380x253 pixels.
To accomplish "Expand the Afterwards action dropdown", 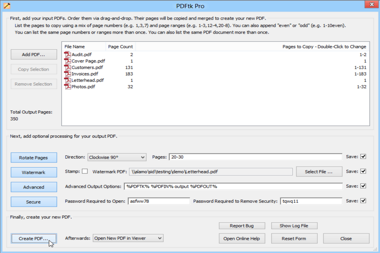I will (128, 238).
